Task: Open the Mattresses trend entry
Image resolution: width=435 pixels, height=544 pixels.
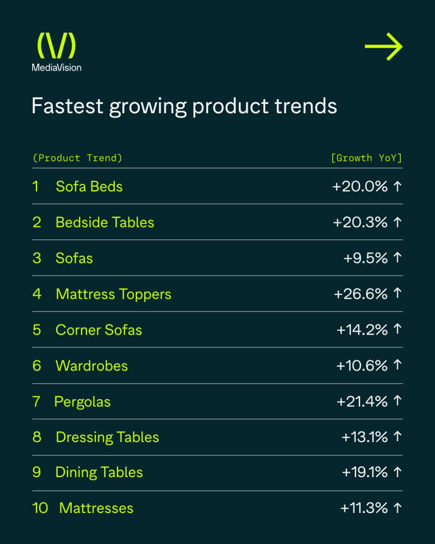Action: (96, 508)
